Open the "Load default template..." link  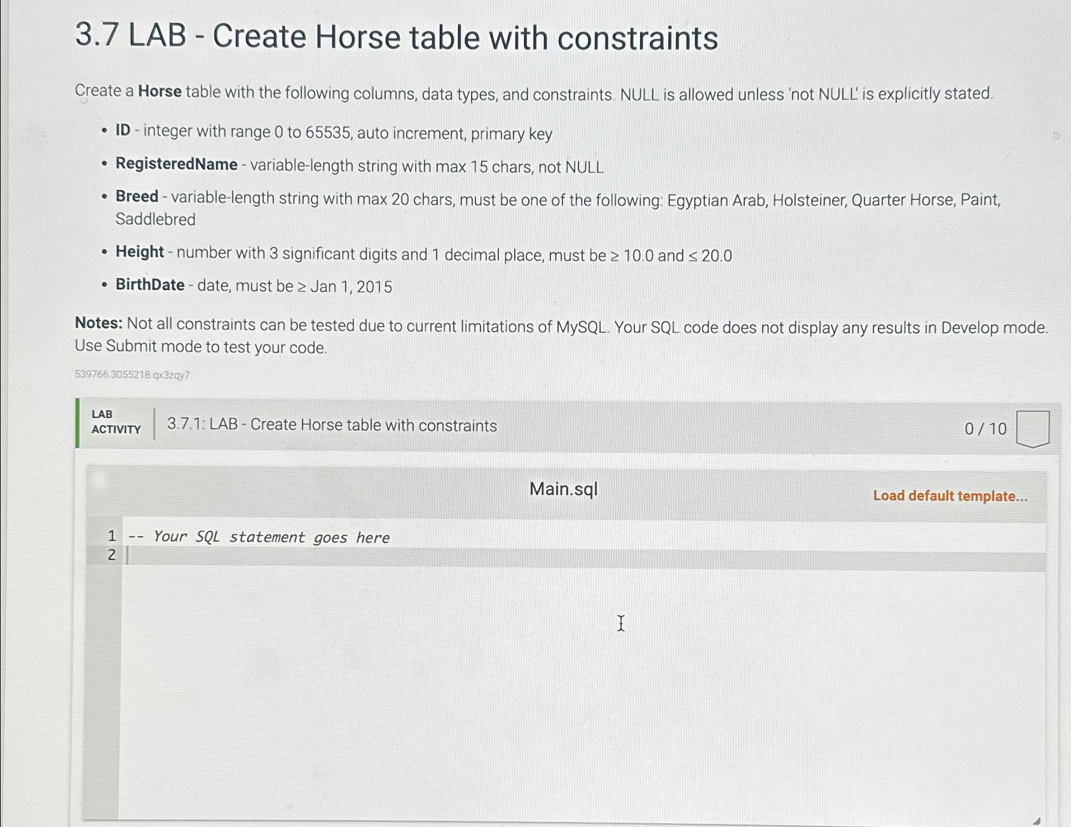point(951,495)
